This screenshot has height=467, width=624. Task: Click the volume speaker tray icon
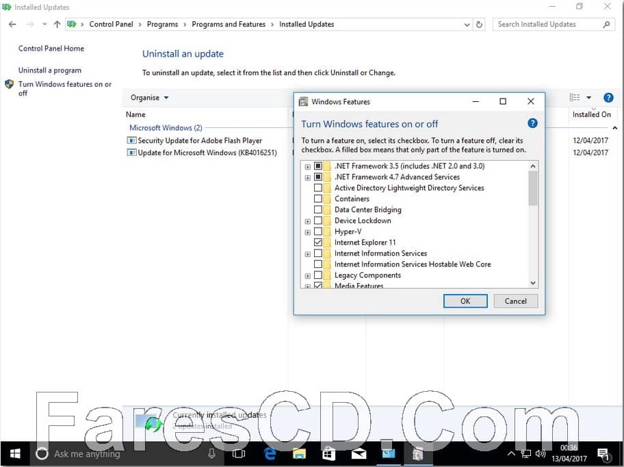(x=540, y=453)
